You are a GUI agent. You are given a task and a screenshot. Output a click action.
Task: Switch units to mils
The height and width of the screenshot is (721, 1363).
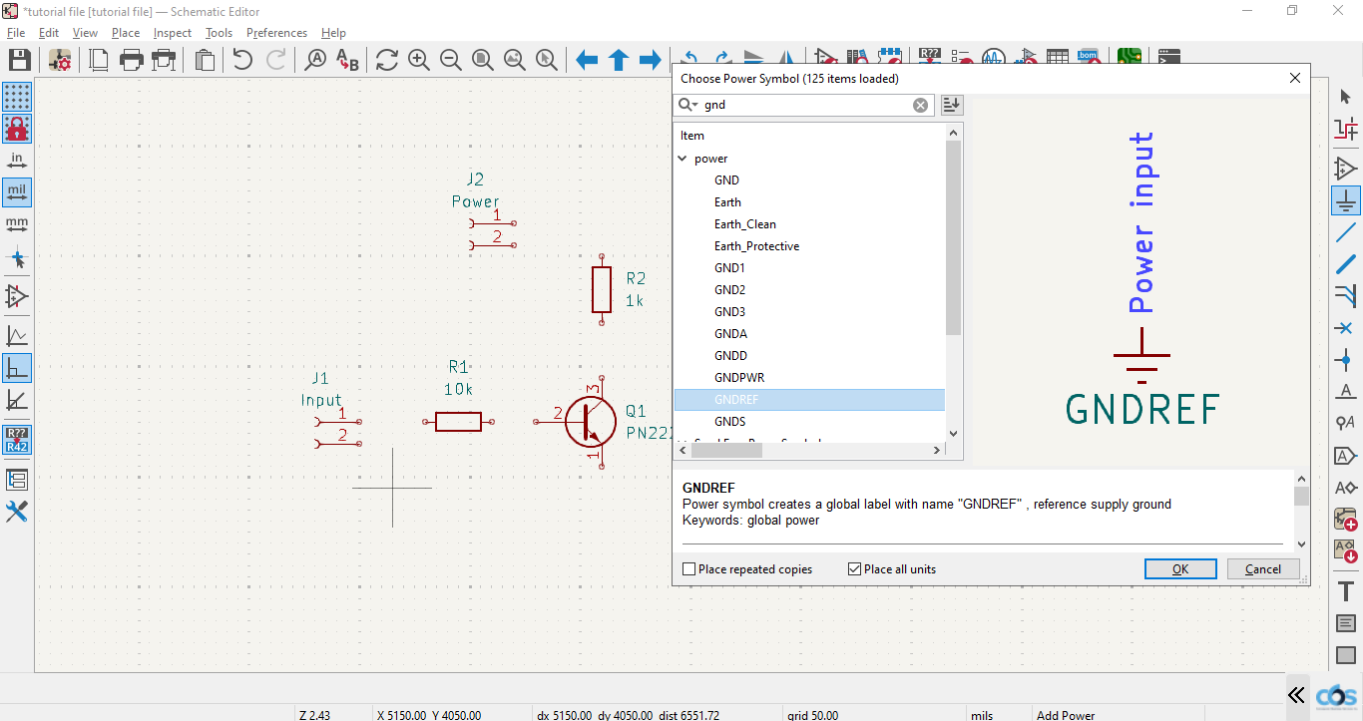[17, 191]
